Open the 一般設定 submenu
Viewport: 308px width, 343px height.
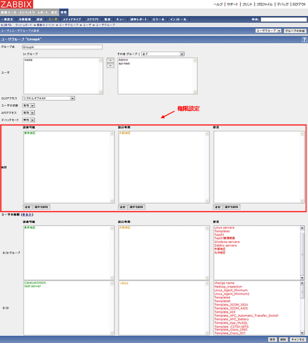pyautogui.click(x=7, y=20)
